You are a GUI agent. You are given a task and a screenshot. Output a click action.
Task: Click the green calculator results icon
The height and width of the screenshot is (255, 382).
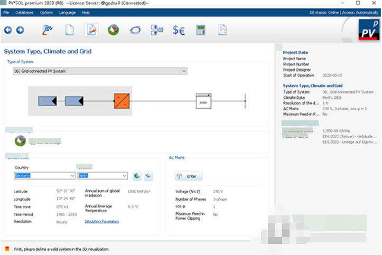(201, 30)
